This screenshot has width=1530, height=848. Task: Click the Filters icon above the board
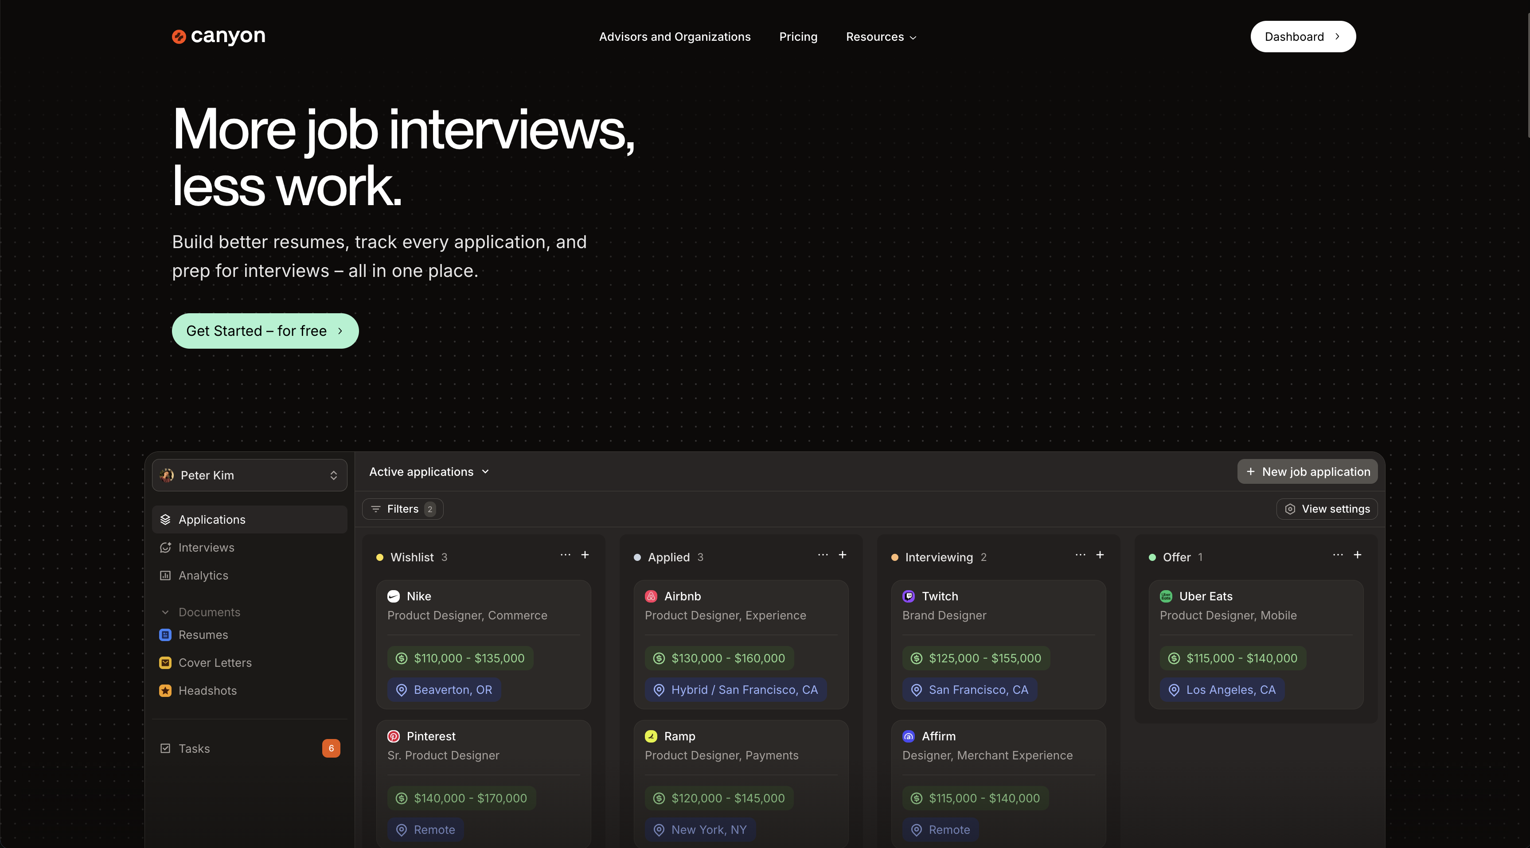[x=376, y=509]
